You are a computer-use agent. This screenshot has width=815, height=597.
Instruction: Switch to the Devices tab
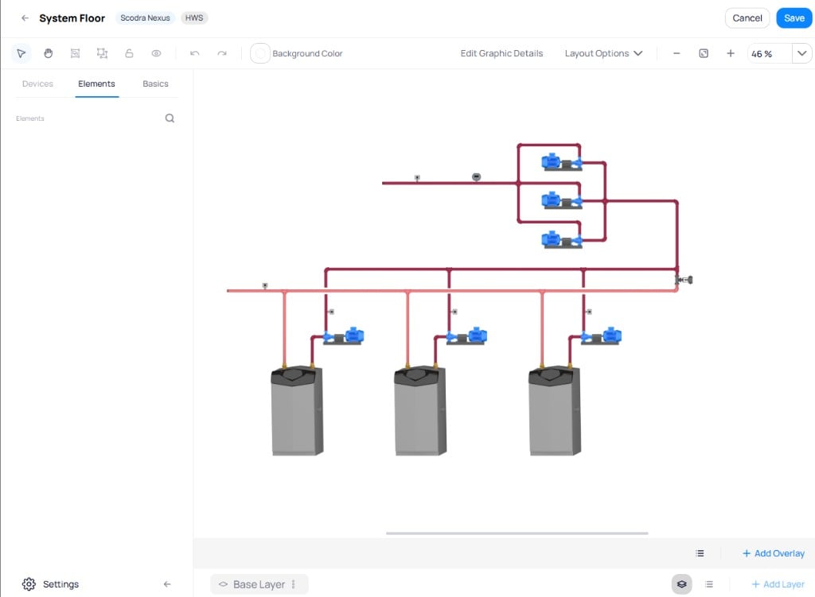point(37,83)
